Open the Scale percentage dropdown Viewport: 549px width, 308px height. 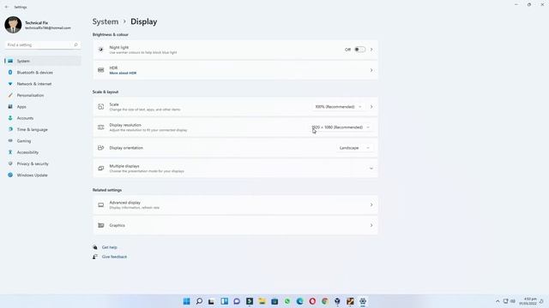(338, 107)
